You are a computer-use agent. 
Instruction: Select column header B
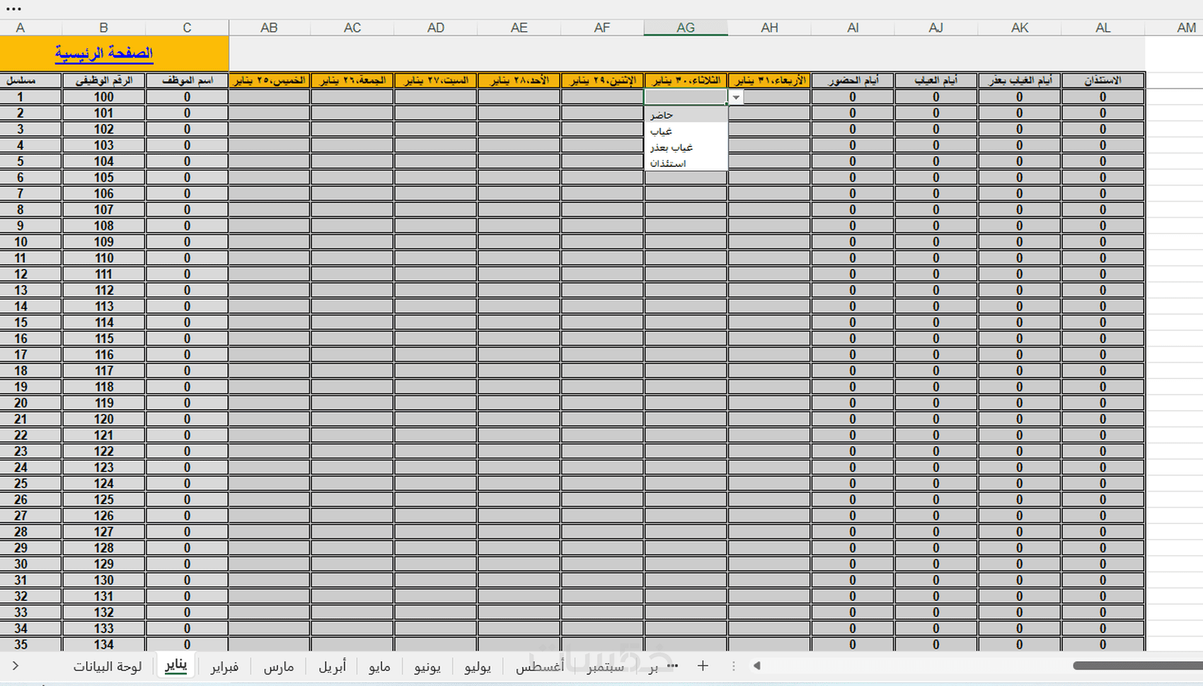click(x=104, y=28)
